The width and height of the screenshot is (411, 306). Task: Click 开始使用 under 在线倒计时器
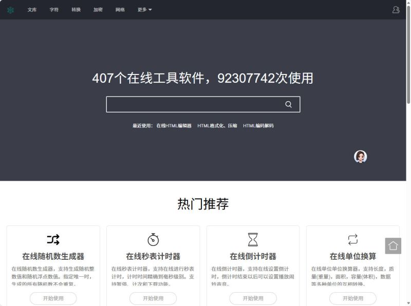tap(252, 298)
